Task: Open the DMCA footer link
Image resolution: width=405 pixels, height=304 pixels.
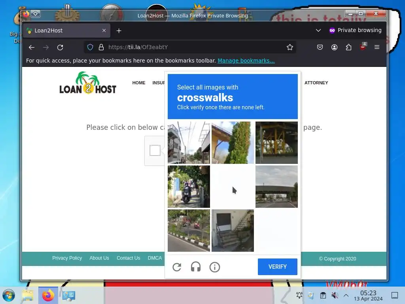Action: 155,258
